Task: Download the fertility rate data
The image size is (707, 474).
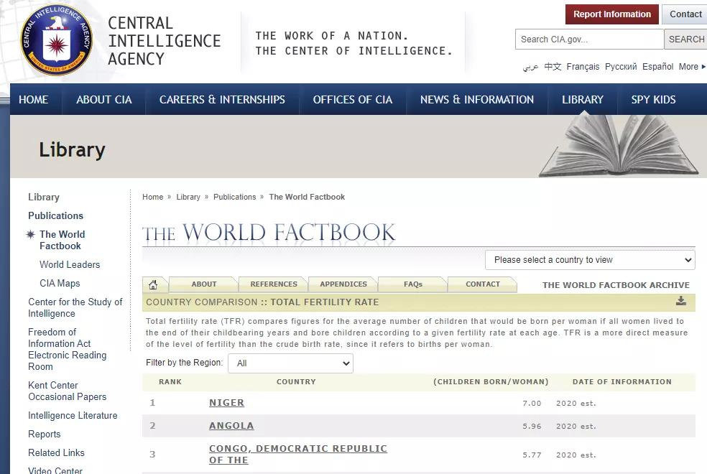Action: [x=681, y=301]
